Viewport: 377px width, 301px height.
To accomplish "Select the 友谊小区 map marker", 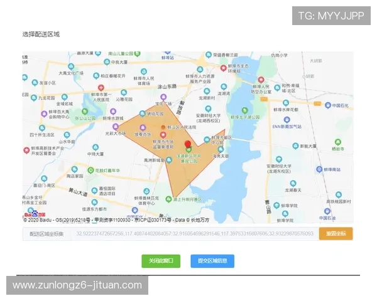I will (35, 83).
